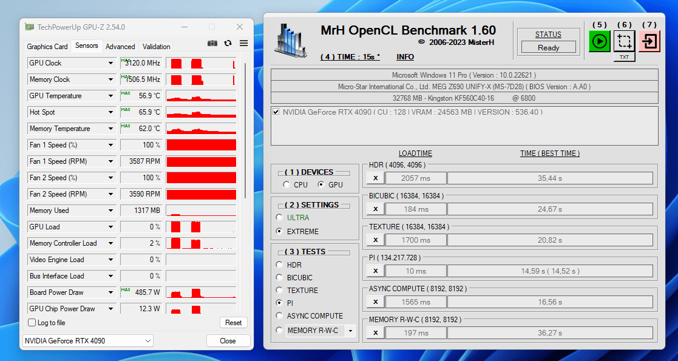678x361 pixels.
Task: Select the GPU device radio button
Action: click(321, 184)
